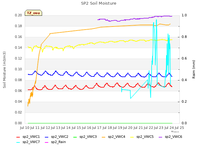Click the sp2_Rain legend label
This screenshot has height=148, width=198.
point(58,142)
